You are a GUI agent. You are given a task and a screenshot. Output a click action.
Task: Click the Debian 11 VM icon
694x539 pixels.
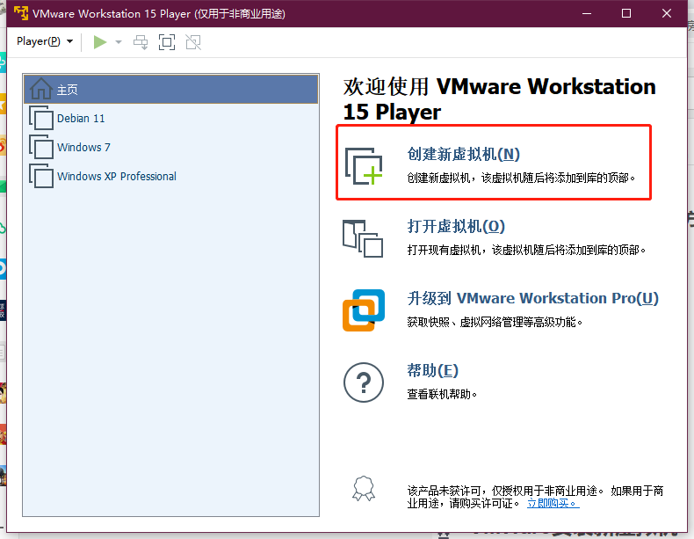(41, 118)
